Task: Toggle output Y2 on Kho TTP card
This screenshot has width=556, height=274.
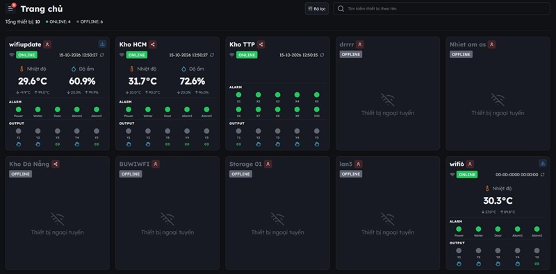Action: pos(258,131)
